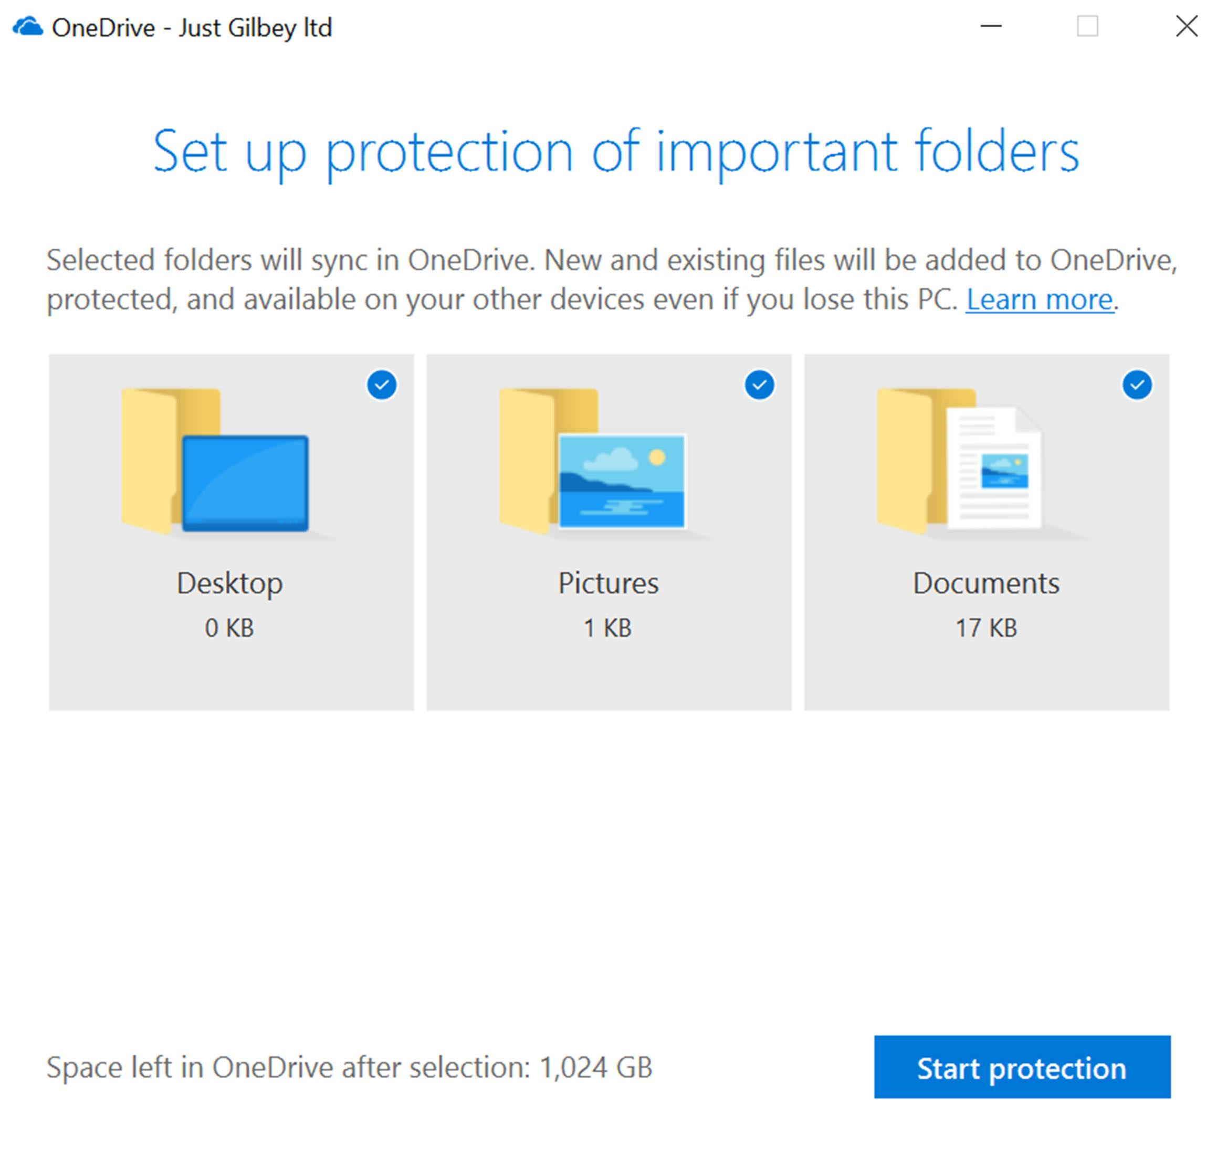Minimize the OneDrive window
Image resolution: width=1227 pixels, height=1160 pixels.
click(x=991, y=27)
